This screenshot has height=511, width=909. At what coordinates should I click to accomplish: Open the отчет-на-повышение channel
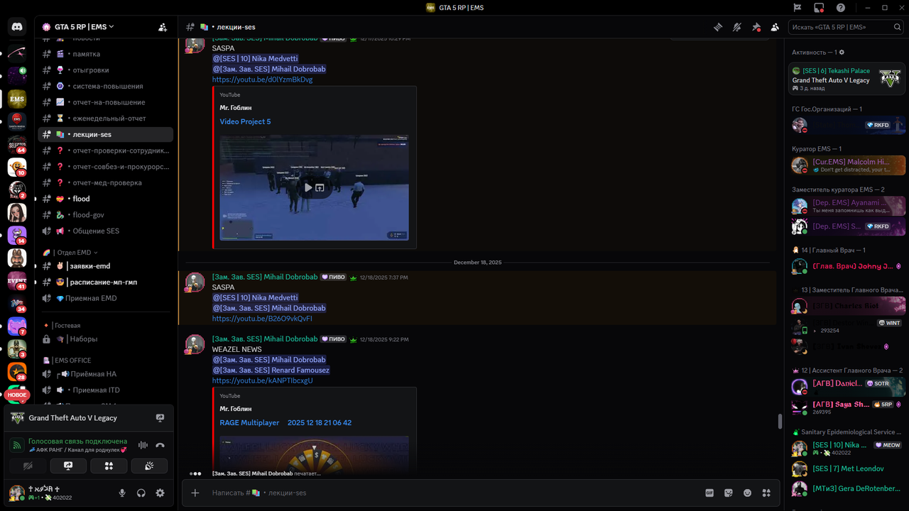click(x=105, y=102)
